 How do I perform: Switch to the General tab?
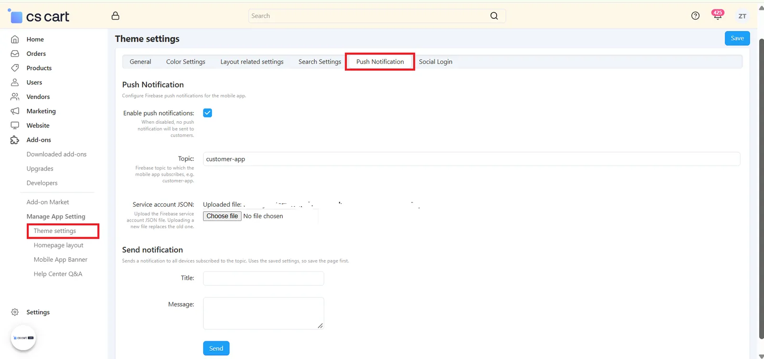[x=140, y=62]
